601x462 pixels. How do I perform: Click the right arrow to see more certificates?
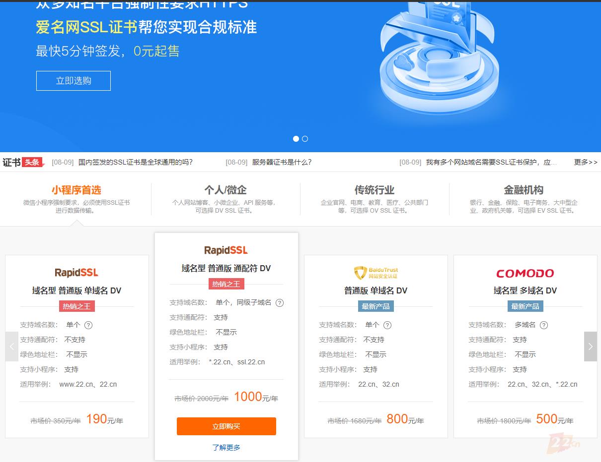tap(591, 346)
